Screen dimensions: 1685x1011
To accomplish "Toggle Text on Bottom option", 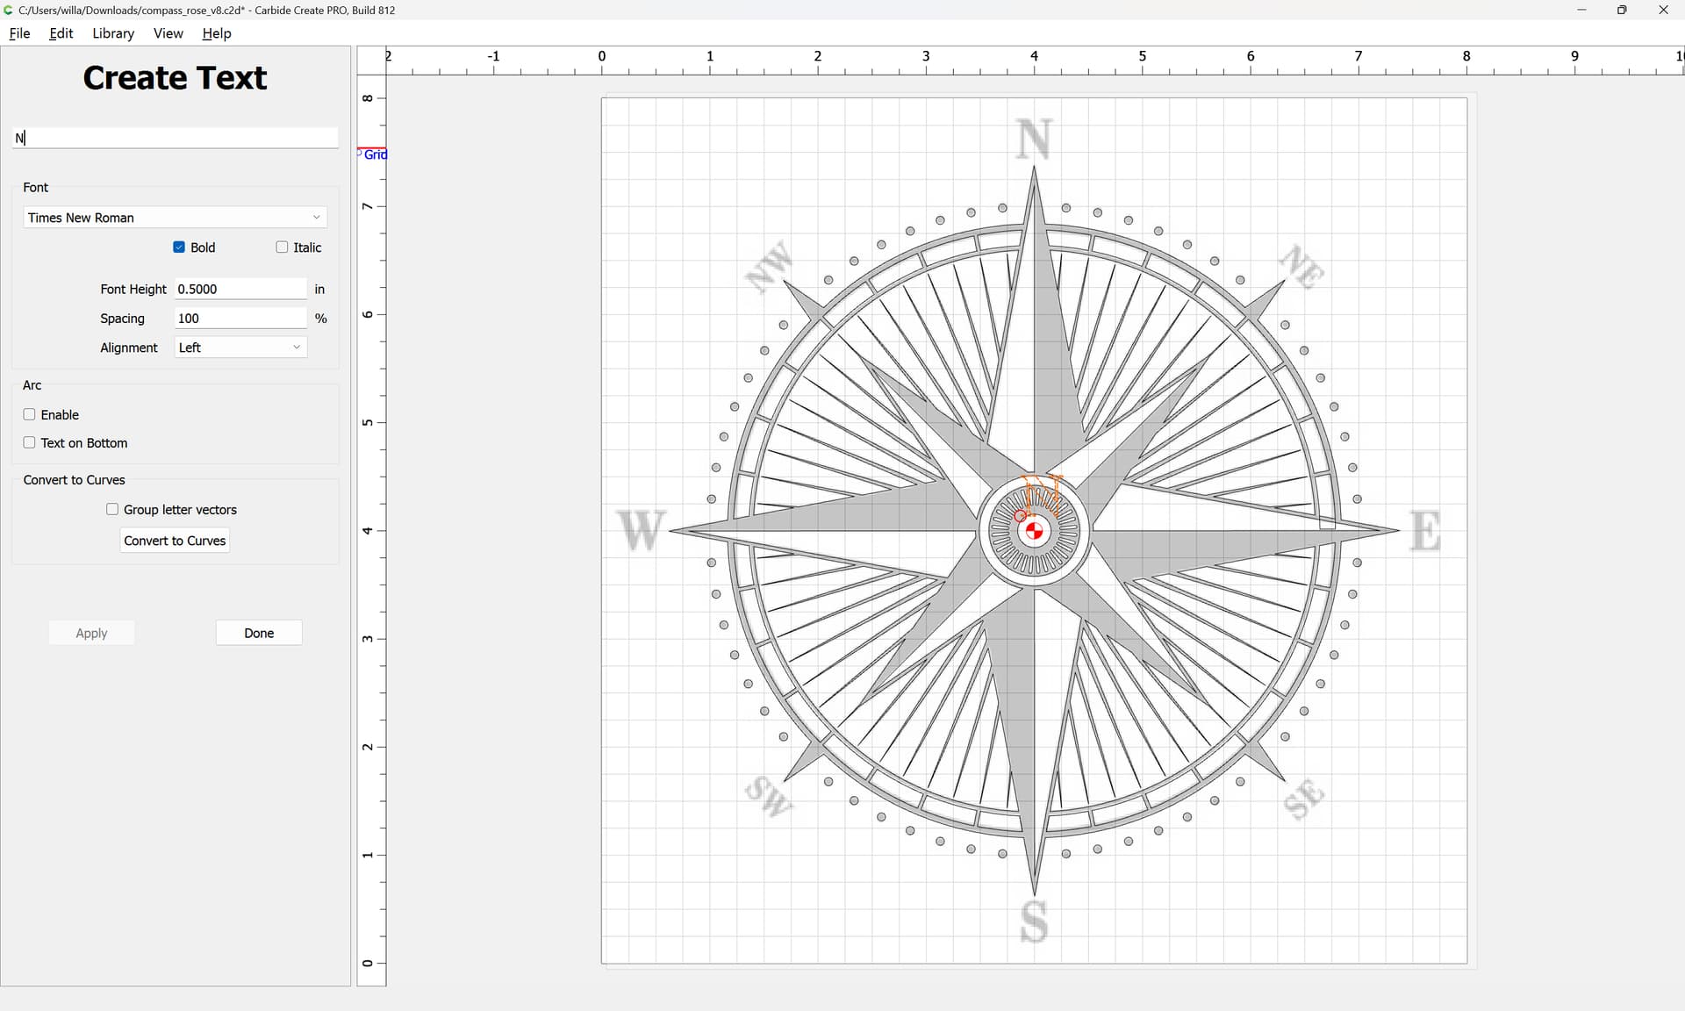I will point(30,443).
